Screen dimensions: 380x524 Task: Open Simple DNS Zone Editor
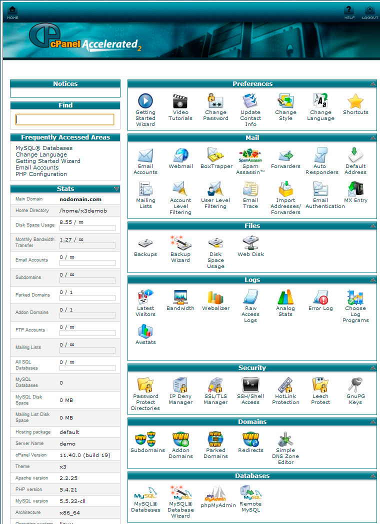[285, 439]
